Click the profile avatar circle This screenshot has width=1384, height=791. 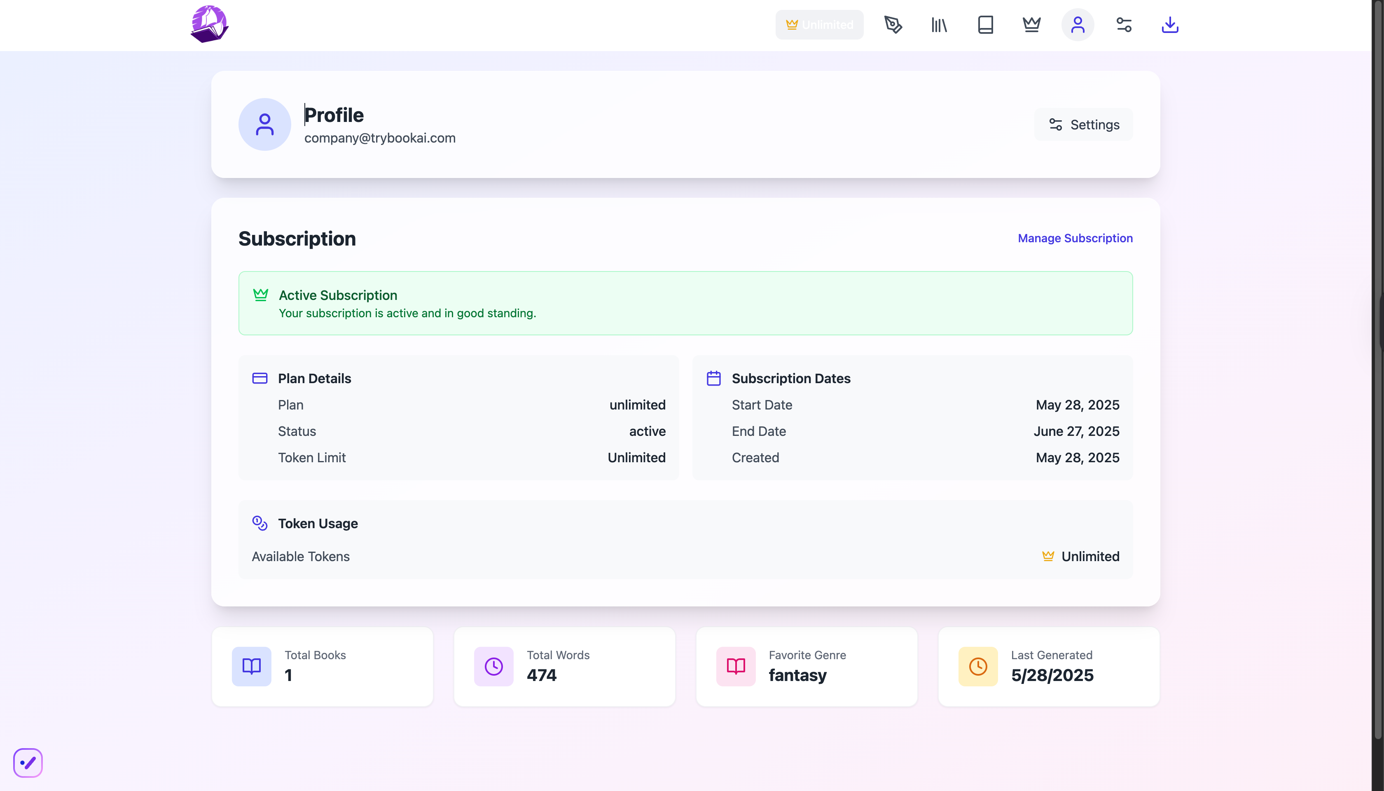264,124
